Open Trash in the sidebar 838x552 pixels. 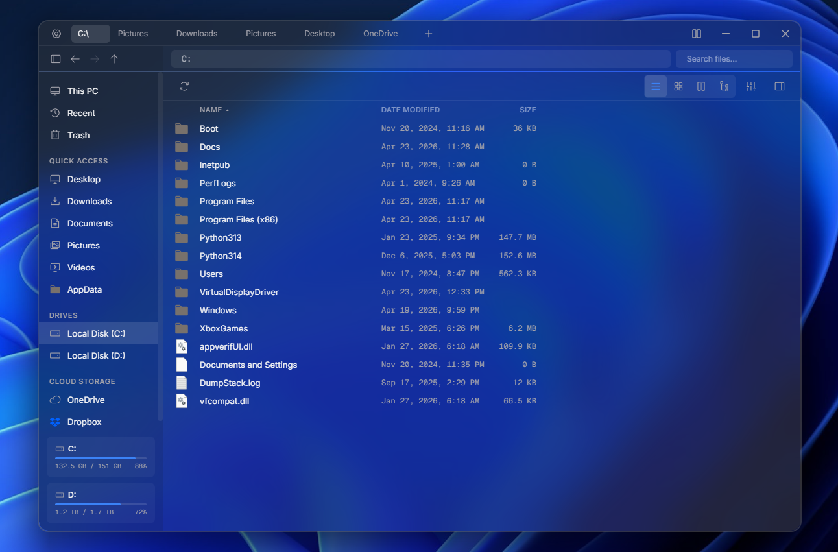pyautogui.click(x=78, y=135)
